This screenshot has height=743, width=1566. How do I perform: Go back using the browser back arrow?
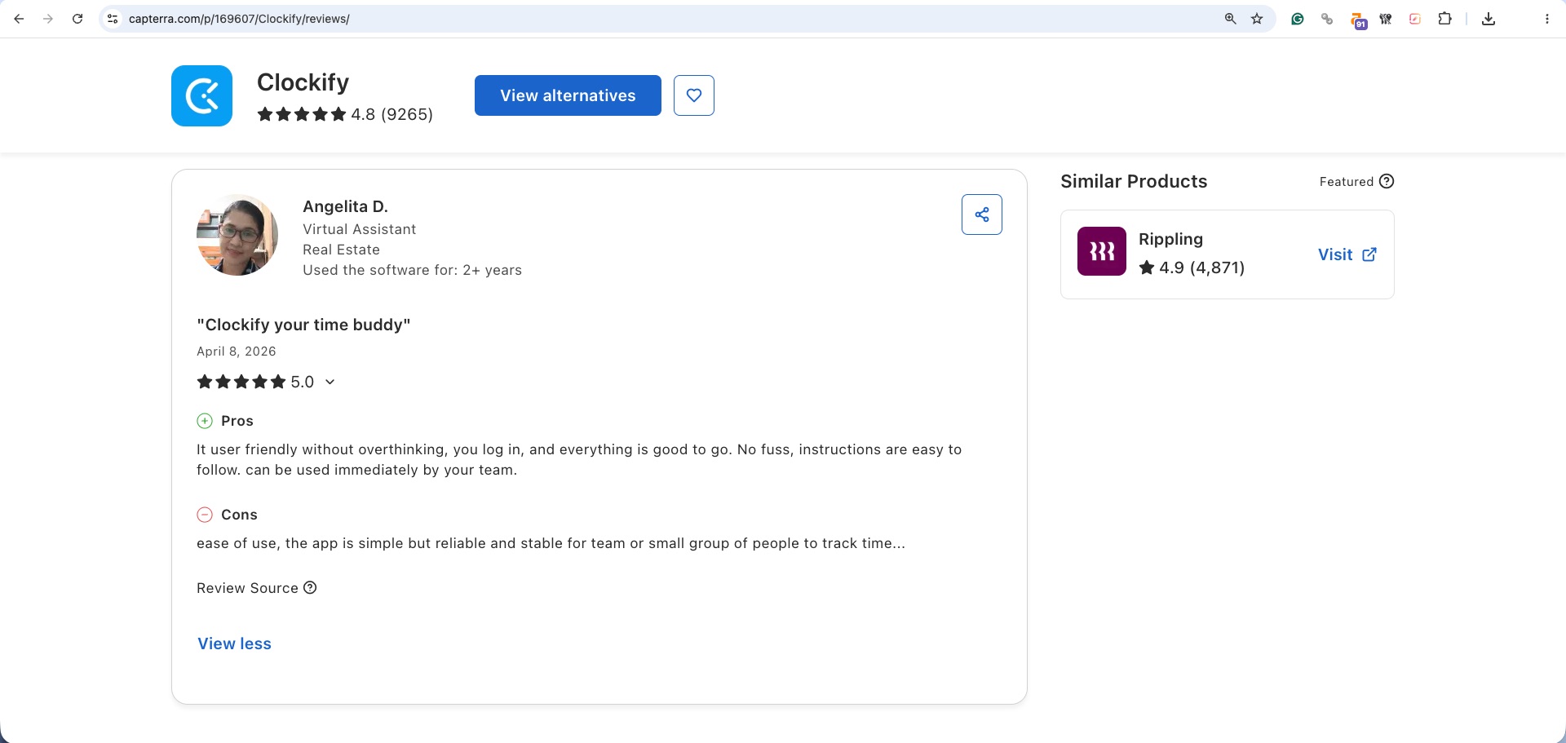(x=19, y=19)
